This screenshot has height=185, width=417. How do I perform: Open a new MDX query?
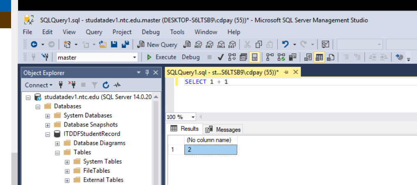click(198, 45)
